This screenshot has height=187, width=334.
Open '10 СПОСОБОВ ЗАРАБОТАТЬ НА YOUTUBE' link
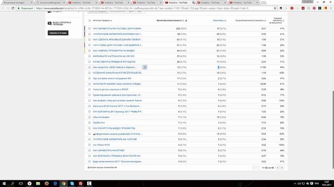[x=115, y=139]
